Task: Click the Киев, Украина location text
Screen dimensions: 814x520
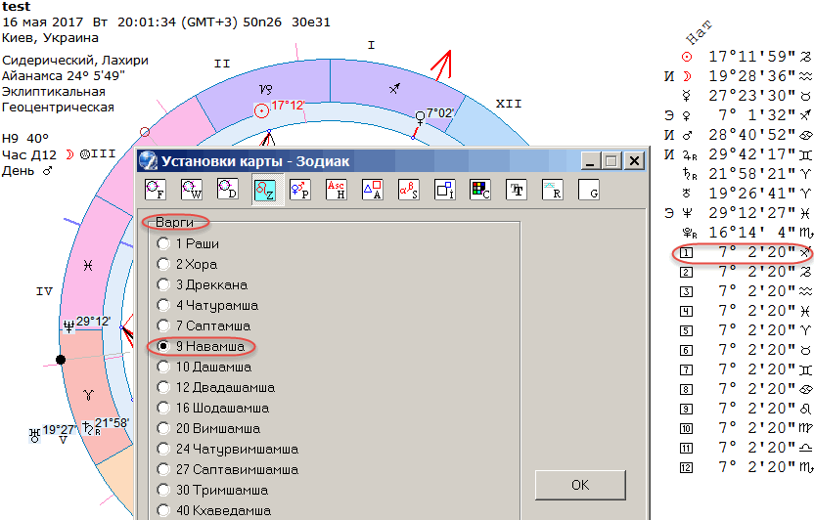Action: click(50, 38)
